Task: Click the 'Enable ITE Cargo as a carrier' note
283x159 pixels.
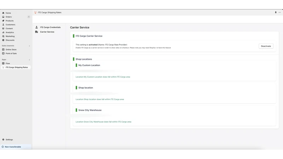Action: coord(123,48)
